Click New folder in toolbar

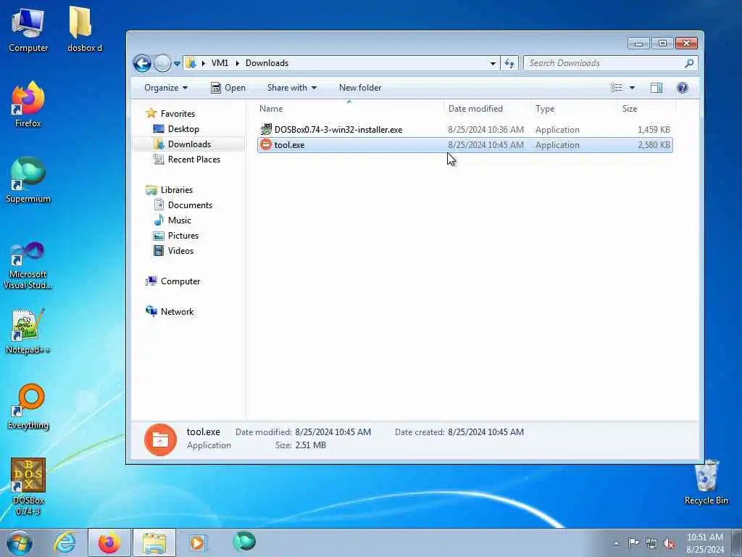pyautogui.click(x=360, y=88)
